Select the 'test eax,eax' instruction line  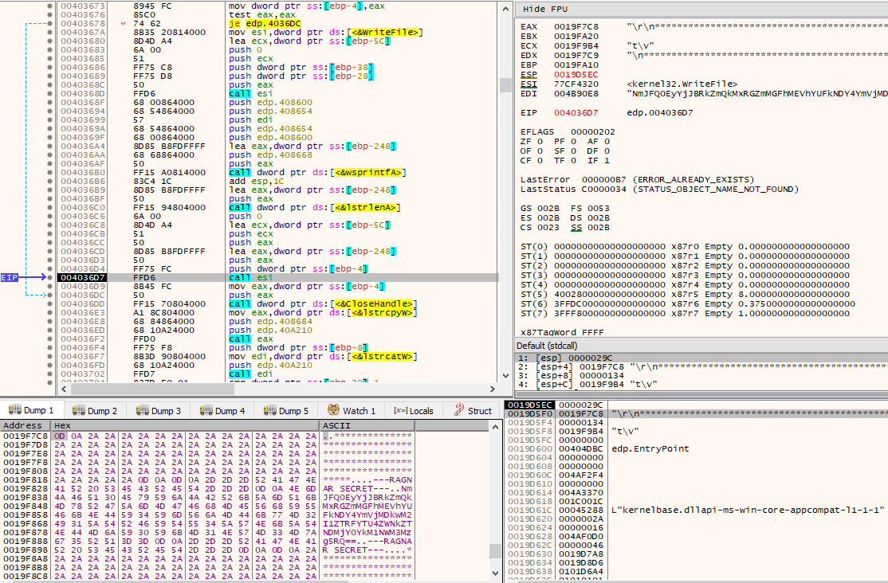click(x=262, y=14)
